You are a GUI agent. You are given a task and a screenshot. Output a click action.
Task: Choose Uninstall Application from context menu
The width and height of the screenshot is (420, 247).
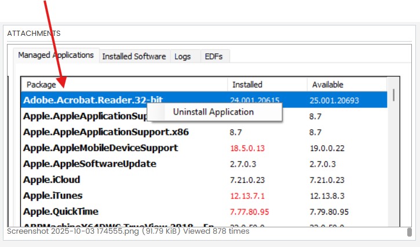[x=213, y=112]
